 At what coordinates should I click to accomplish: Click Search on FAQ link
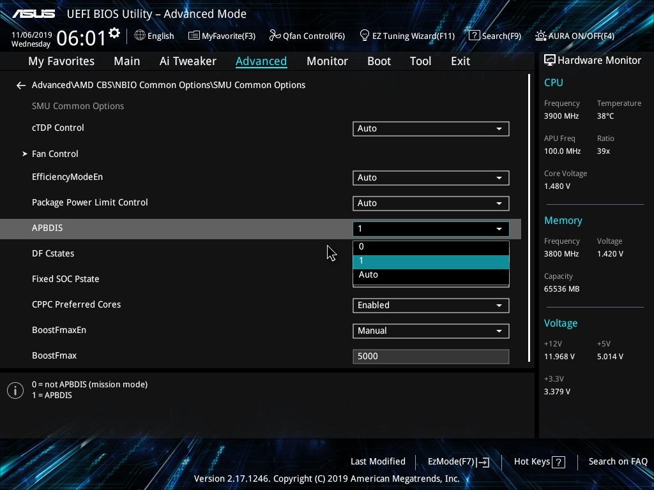618,461
